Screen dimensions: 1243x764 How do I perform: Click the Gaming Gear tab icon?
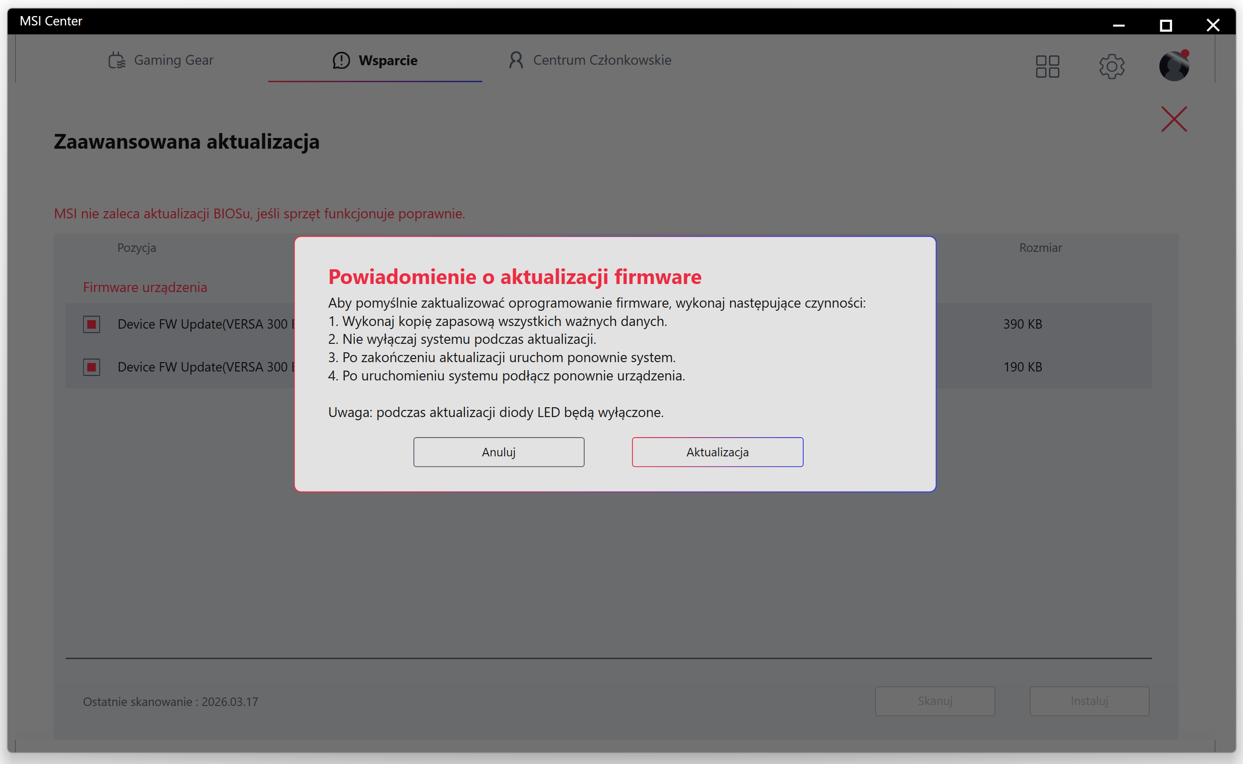[117, 60]
